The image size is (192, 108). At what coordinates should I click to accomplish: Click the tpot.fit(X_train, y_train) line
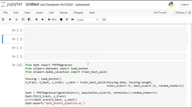46,96
